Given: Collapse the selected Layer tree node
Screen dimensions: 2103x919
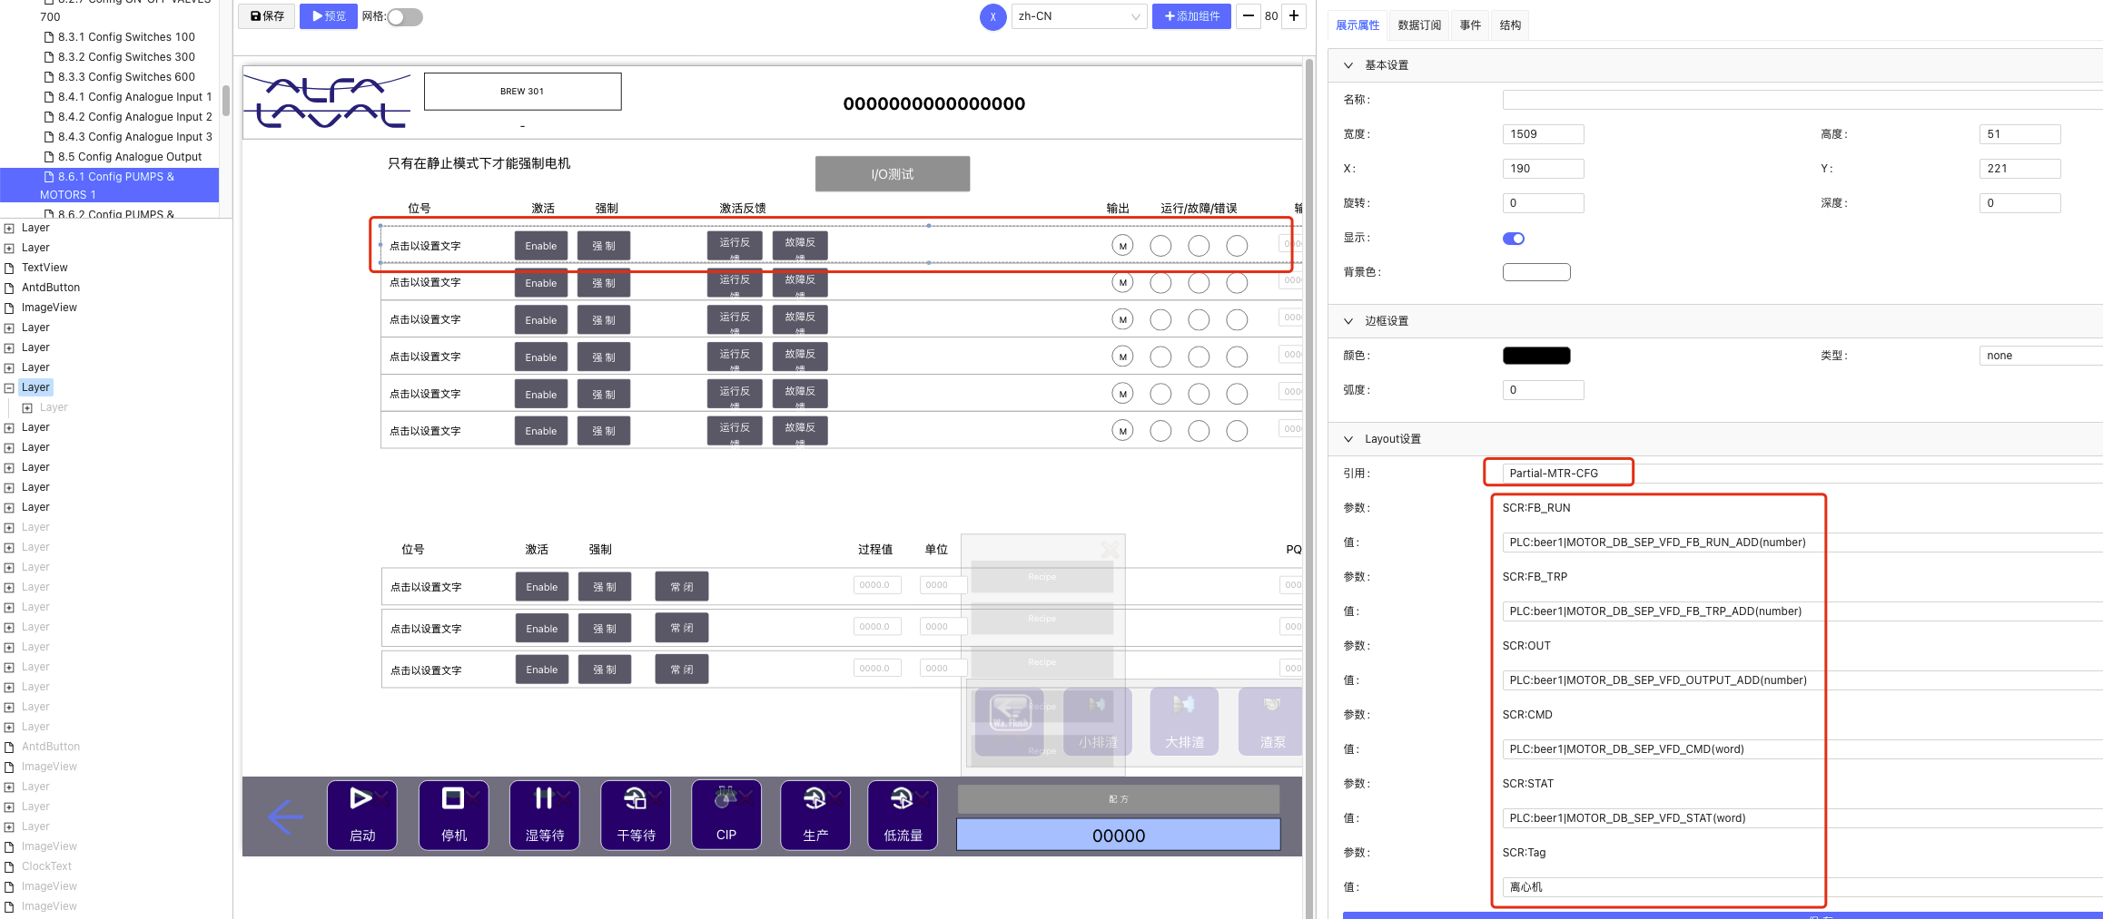Looking at the screenshot, I should (9, 388).
